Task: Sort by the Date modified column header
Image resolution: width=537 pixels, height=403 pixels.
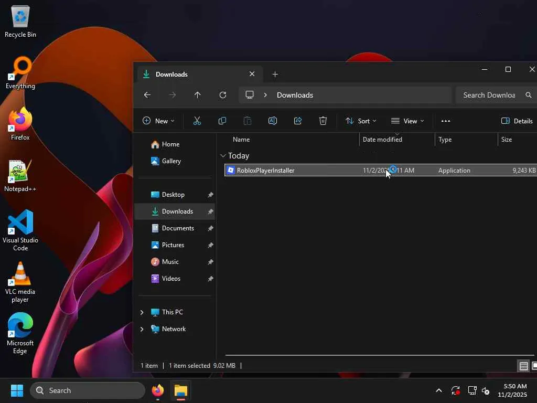Action: (x=382, y=140)
